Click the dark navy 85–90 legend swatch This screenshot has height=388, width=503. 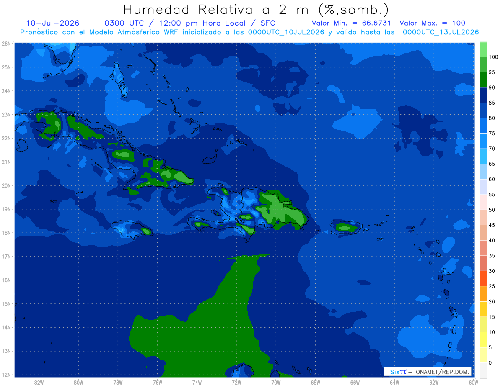(483, 95)
